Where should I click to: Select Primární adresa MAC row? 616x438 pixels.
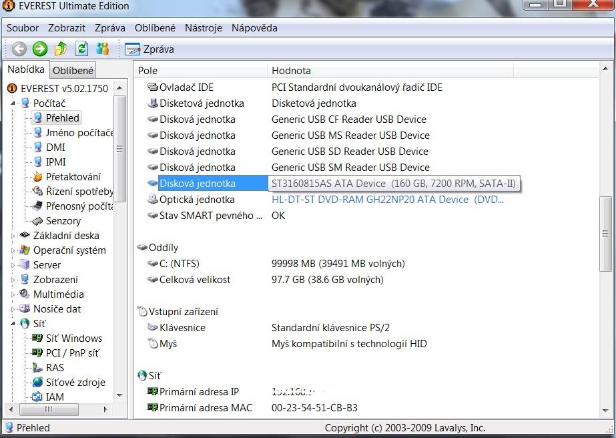252,408
